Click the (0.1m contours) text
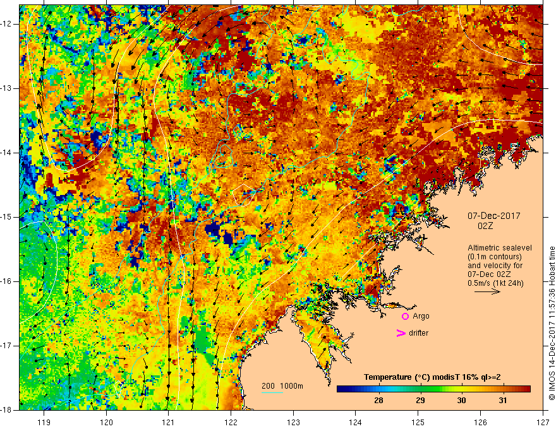Image resolution: width=556 pixels, height=429 pixels. [495, 257]
